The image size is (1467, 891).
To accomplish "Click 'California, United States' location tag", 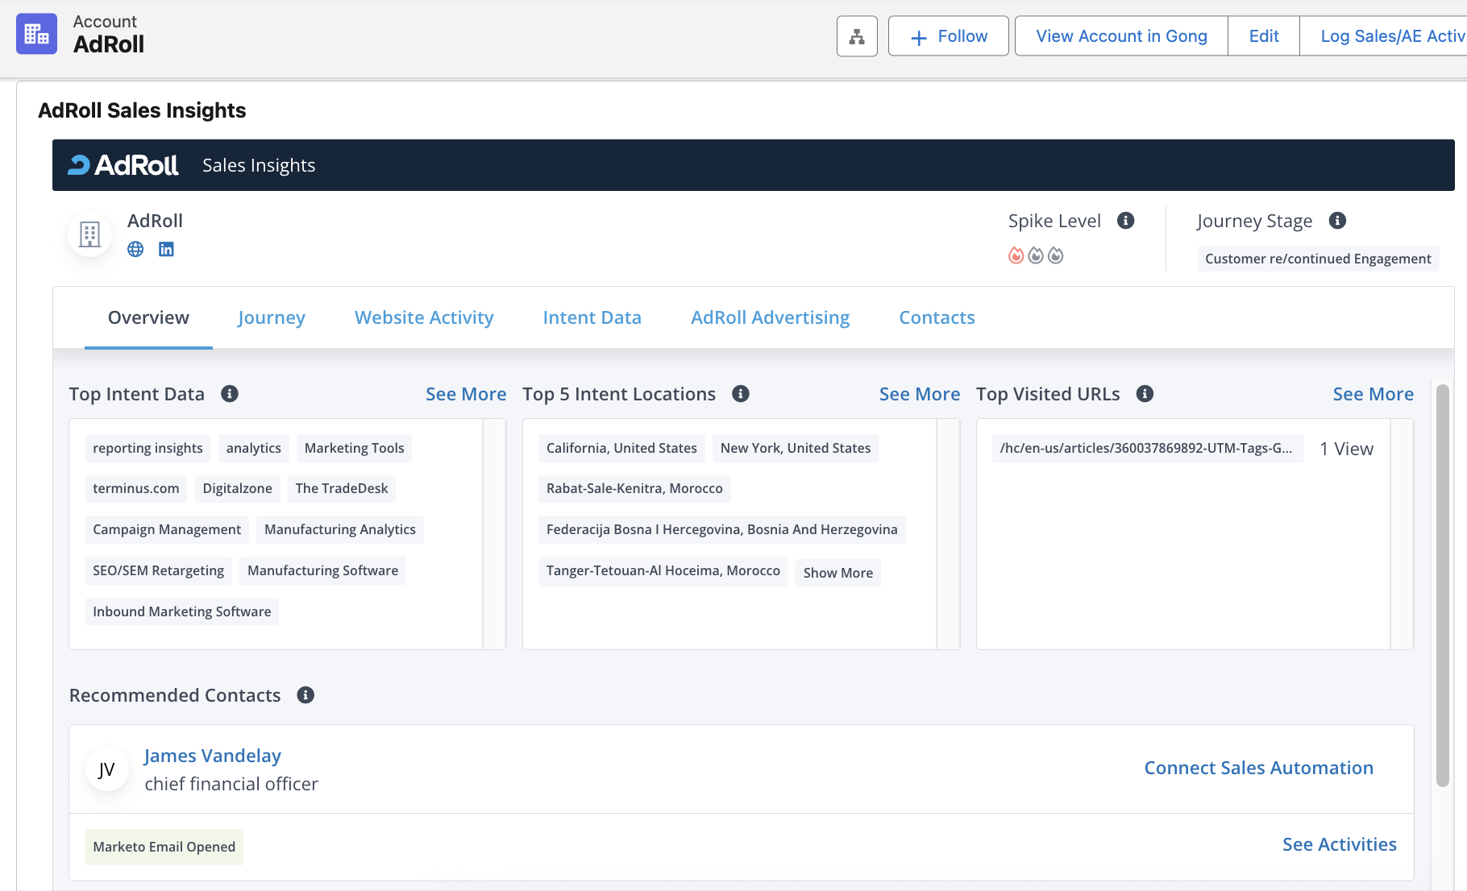I will (x=621, y=448).
